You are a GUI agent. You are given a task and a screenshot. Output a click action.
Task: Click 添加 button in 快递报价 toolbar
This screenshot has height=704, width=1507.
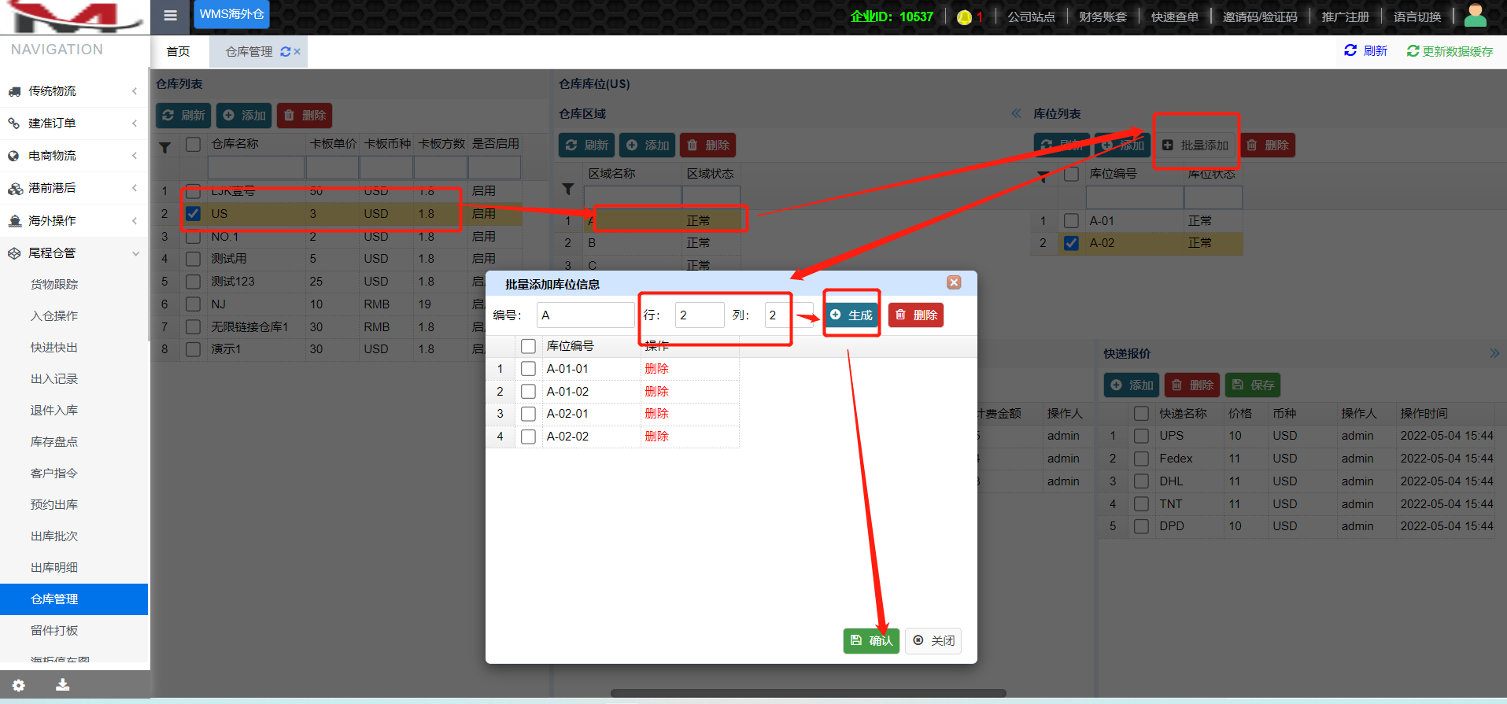point(1132,385)
